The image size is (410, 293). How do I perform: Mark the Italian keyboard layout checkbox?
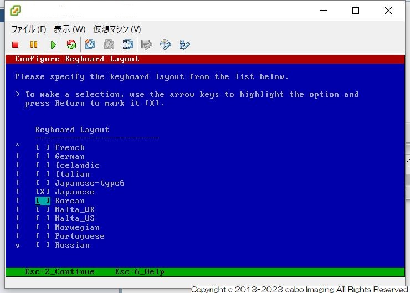pos(43,174)
